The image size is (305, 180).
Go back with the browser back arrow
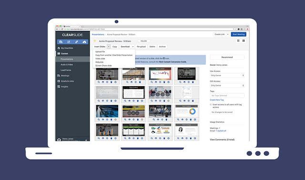[x=57, y=29]
